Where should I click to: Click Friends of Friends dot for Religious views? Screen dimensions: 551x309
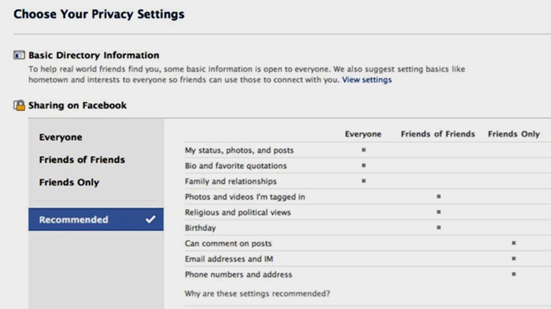(x=439, y=212)
